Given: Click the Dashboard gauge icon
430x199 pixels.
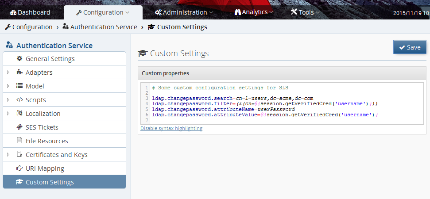Looking at the screenshot, I should click(x=13, y=12).
